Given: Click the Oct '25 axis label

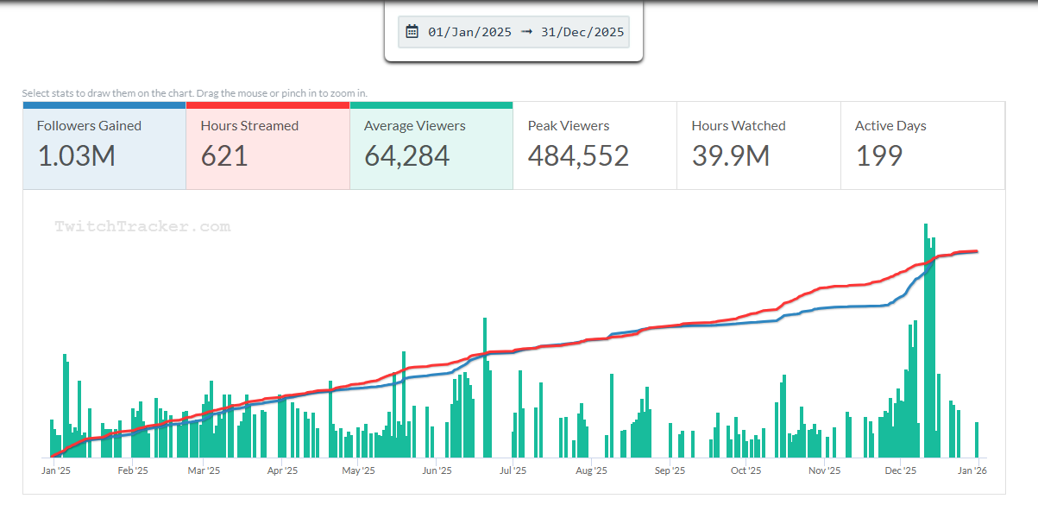Looking at the screenshot, I should (745, 470).
